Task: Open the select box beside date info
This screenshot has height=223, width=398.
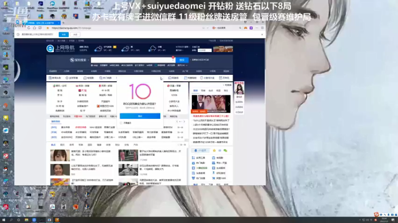Action: pyautogui.click(x=204, y=51)
